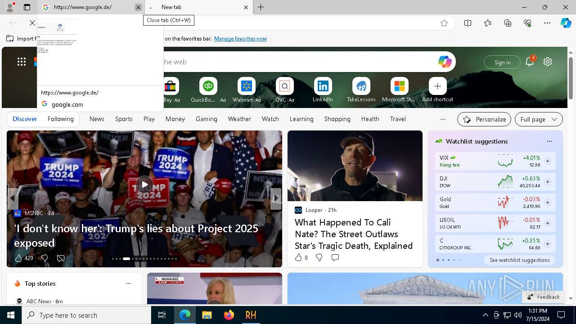Select the Following feed tab
This screenshot has width=576, height=324.
tap(60, 119)
